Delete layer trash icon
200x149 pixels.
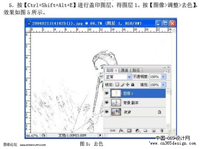coord(162,131)
